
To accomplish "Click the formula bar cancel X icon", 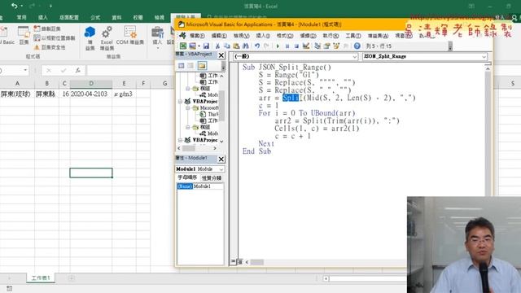I will [x=49, y=70].
